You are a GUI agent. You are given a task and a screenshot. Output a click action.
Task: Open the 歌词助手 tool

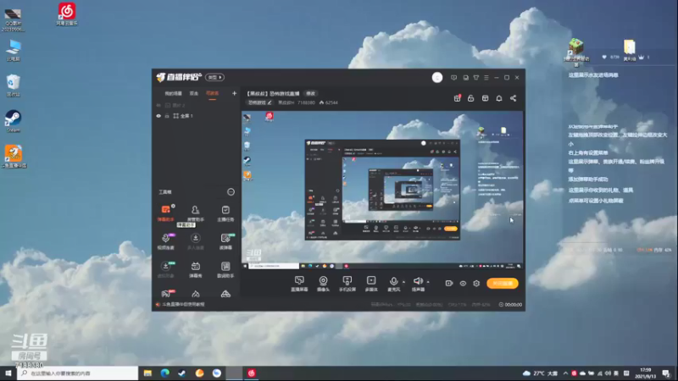225,269
